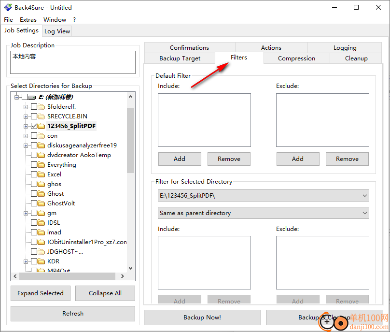This screenshot has height=332, width=390.
Task: Expand the gm tree node
Action: [26, 214]
